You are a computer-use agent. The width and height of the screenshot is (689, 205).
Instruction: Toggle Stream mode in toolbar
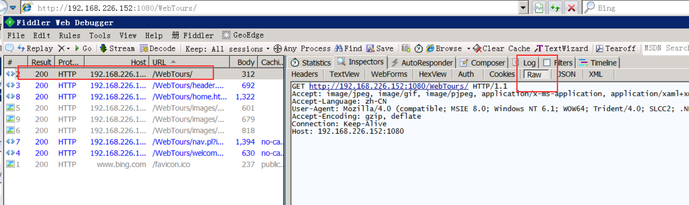click(x=118, y=49)
